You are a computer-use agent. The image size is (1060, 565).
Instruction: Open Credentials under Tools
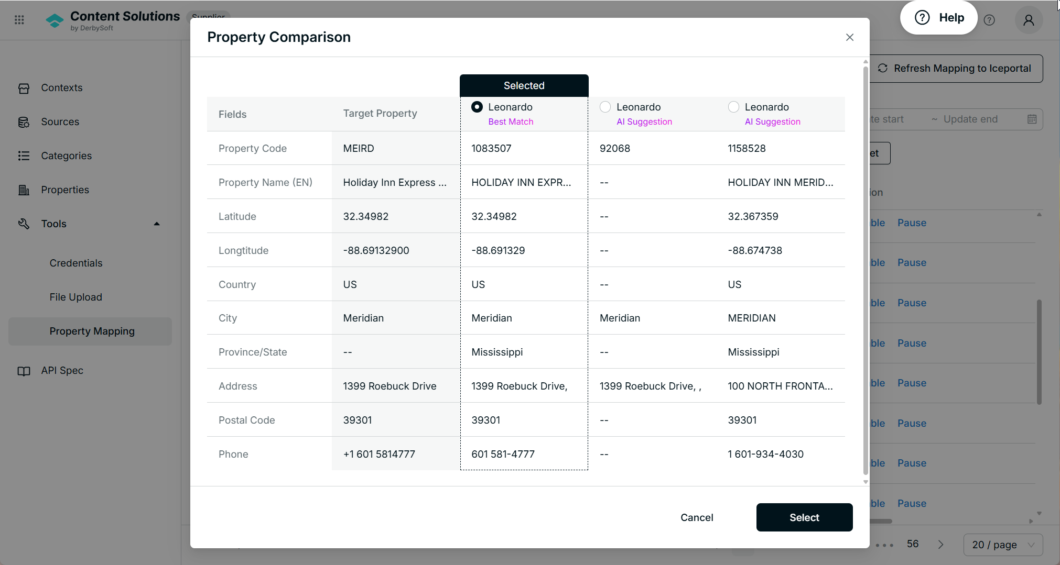click(76, 263)
